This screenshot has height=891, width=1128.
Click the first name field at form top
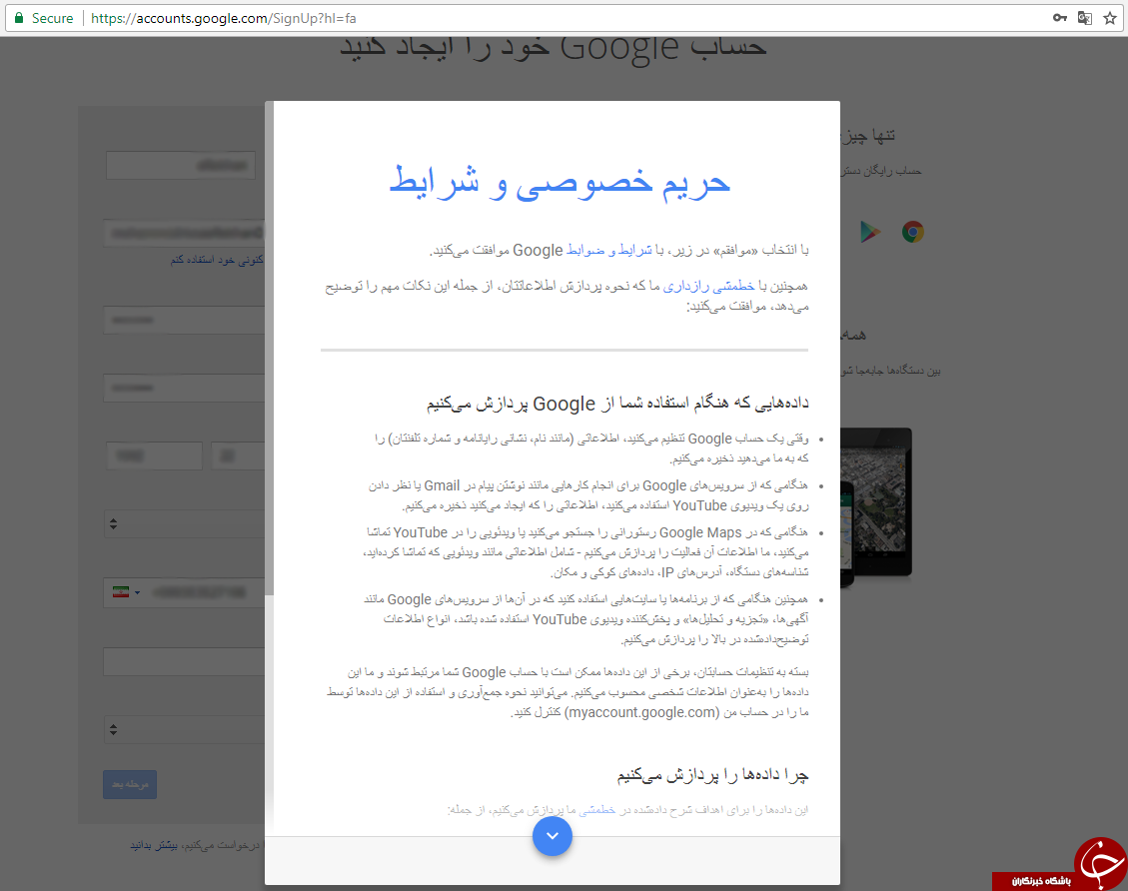(x=181, y=166)
